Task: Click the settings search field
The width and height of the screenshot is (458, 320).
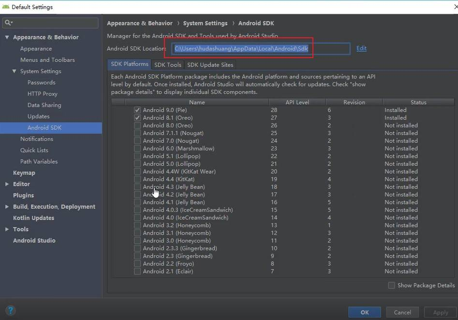Action: coord(50,23)
